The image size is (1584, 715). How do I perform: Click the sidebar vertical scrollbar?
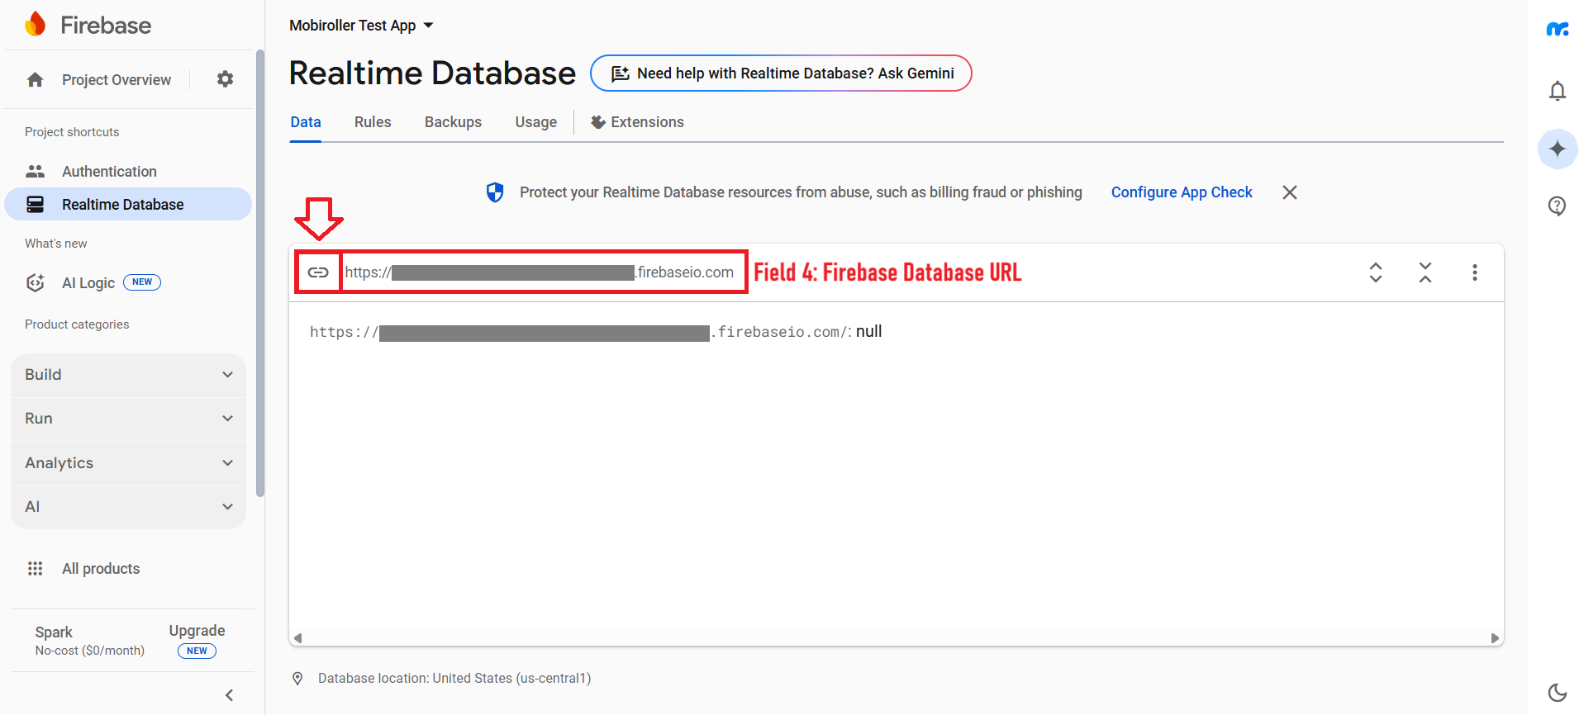[260, 273]
